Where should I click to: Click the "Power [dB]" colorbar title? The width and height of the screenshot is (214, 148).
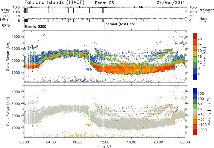(x=204, y=56)
